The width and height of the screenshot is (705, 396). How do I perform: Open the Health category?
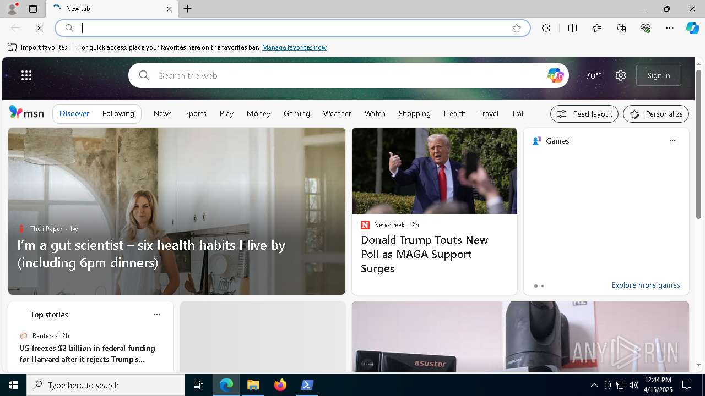(455, 113)
